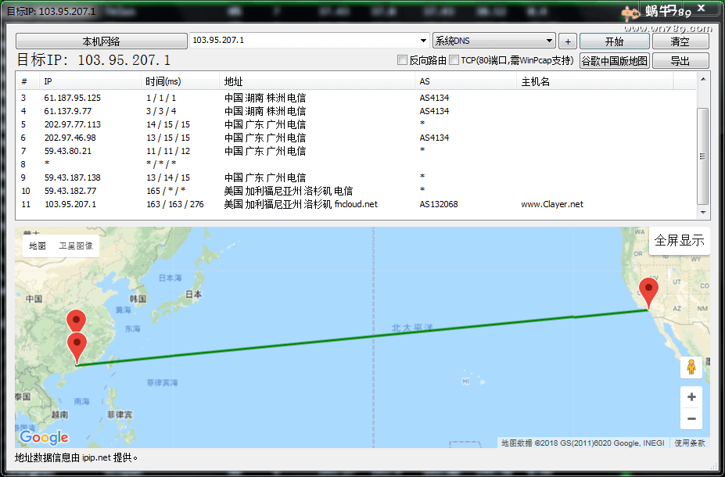
Task: Click the plus button beside DNS dropdown
Action: pyautogui.click(x=569, y=41)
